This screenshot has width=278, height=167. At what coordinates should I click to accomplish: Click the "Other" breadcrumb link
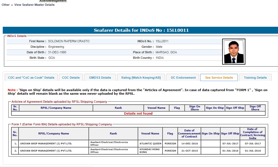pyautogui.click(x=6, y=5)
